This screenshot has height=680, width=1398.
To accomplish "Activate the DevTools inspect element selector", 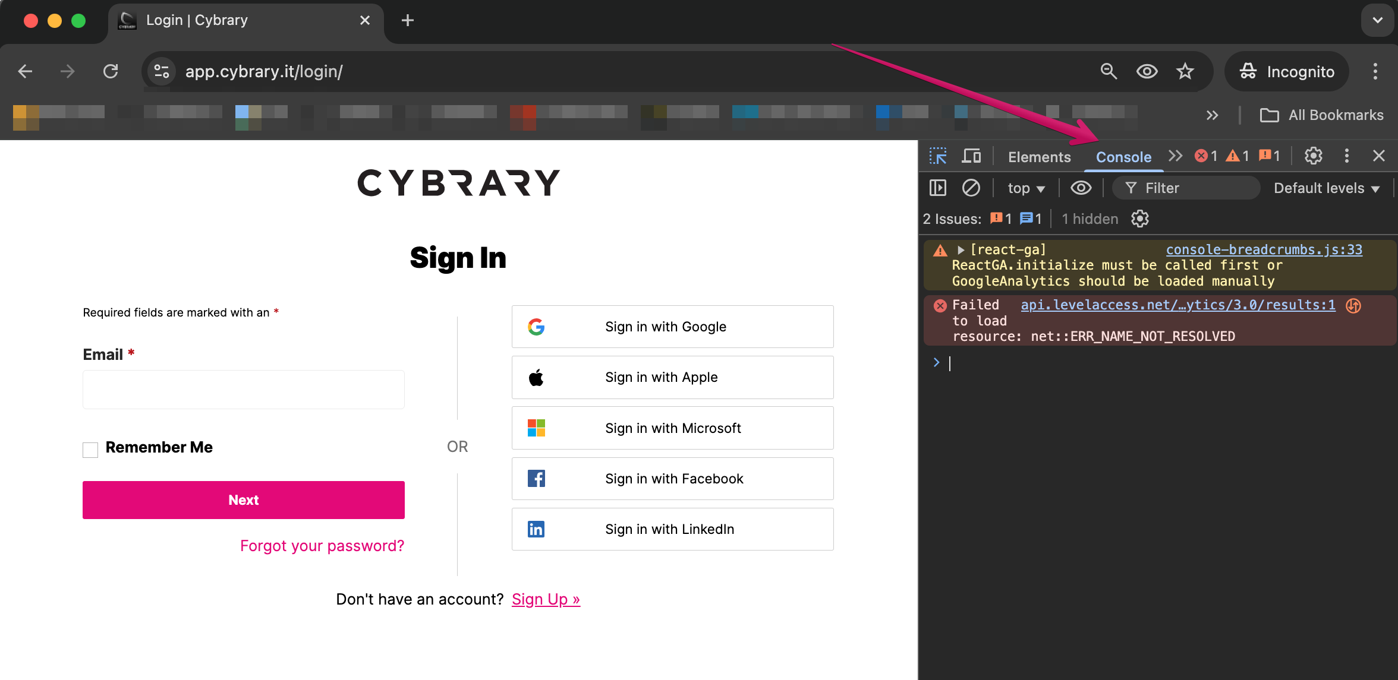I will click(938, 156).
